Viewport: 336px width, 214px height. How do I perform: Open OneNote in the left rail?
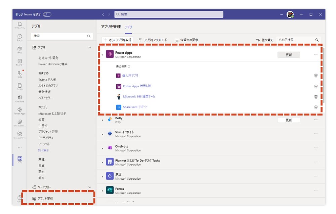pyautogui.click(x=20, y=98)
